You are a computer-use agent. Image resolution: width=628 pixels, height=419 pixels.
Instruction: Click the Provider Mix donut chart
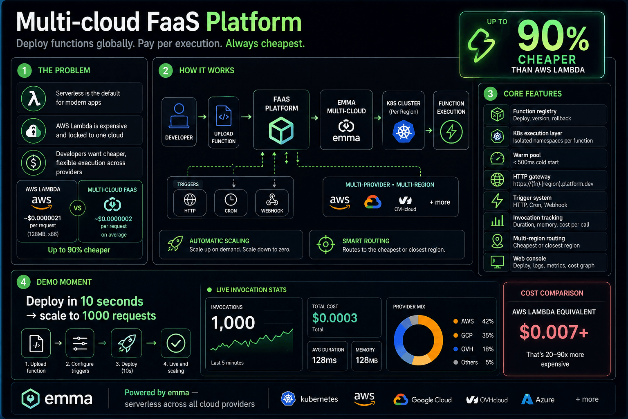coord(418,340)
